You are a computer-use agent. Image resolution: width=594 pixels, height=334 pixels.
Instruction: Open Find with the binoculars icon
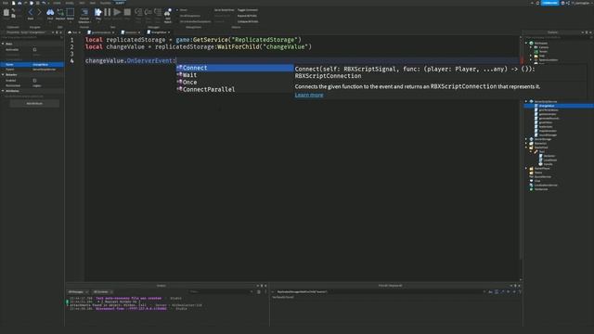point(50,12)
